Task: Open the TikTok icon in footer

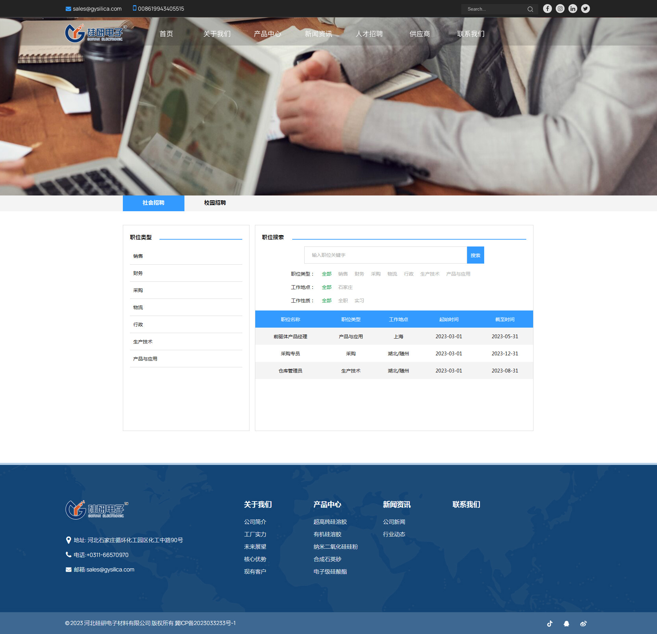Action: tap(550, 623)
